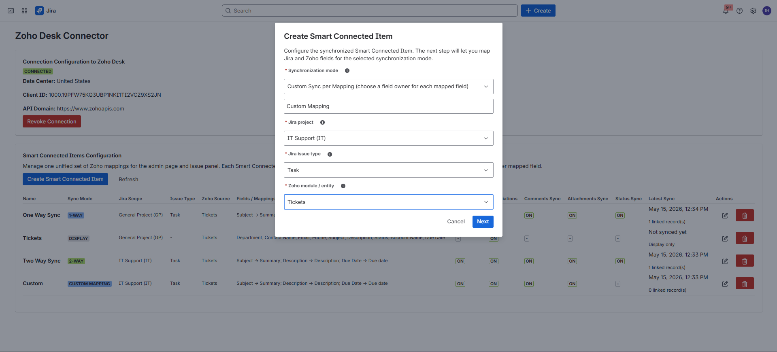Show info tooltip for Jira issue type

point(330,155)
